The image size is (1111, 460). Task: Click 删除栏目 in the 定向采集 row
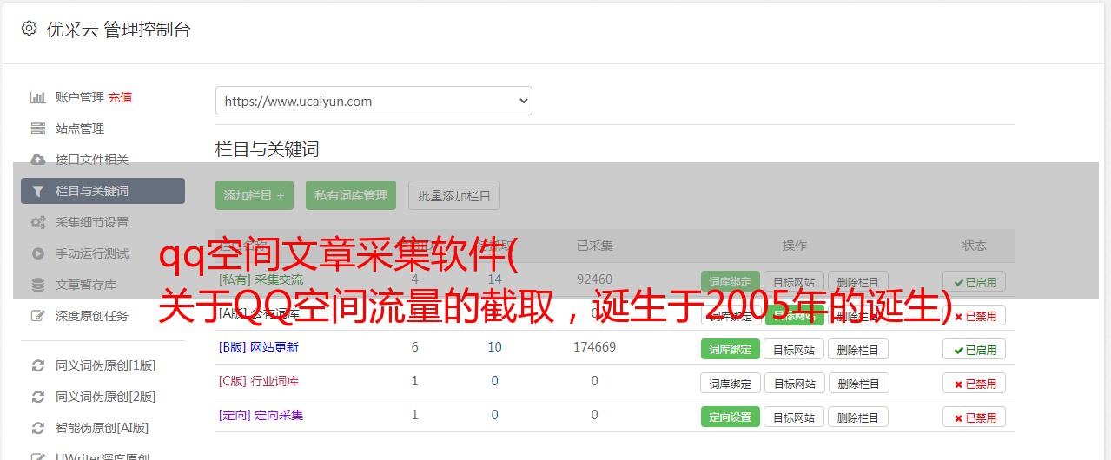pyautogui.click(x=858, y=417)
